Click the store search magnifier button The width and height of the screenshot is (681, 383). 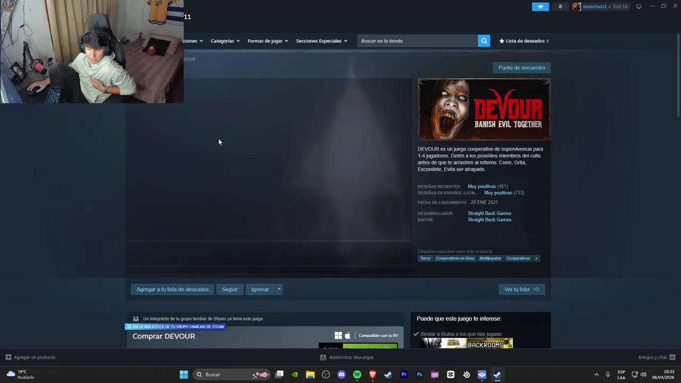tap(484, 41)
